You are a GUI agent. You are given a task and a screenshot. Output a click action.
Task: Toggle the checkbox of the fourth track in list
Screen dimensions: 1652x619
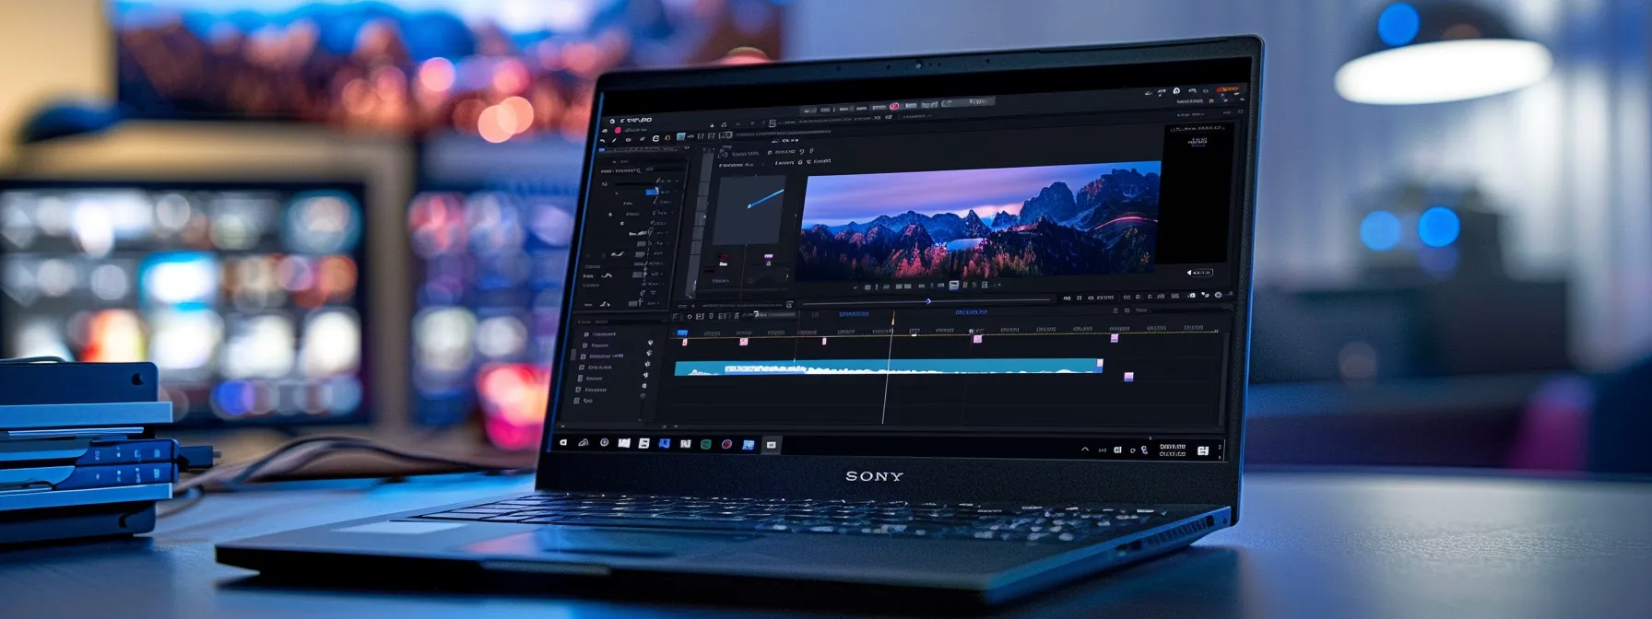[582, 368]
